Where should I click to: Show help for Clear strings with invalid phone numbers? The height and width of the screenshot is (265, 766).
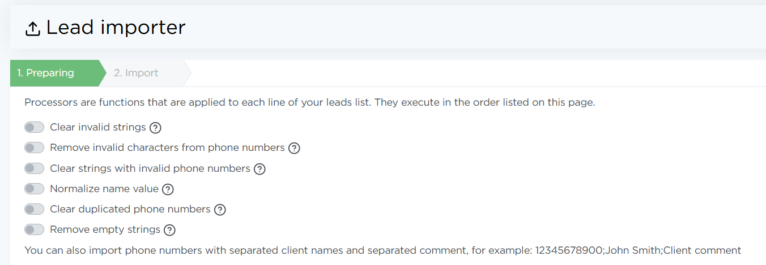pos(259,169)
